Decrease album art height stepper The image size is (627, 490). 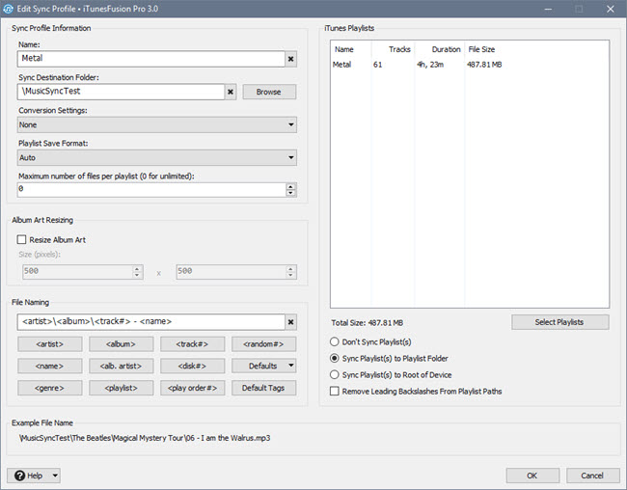tap(290, 275)
